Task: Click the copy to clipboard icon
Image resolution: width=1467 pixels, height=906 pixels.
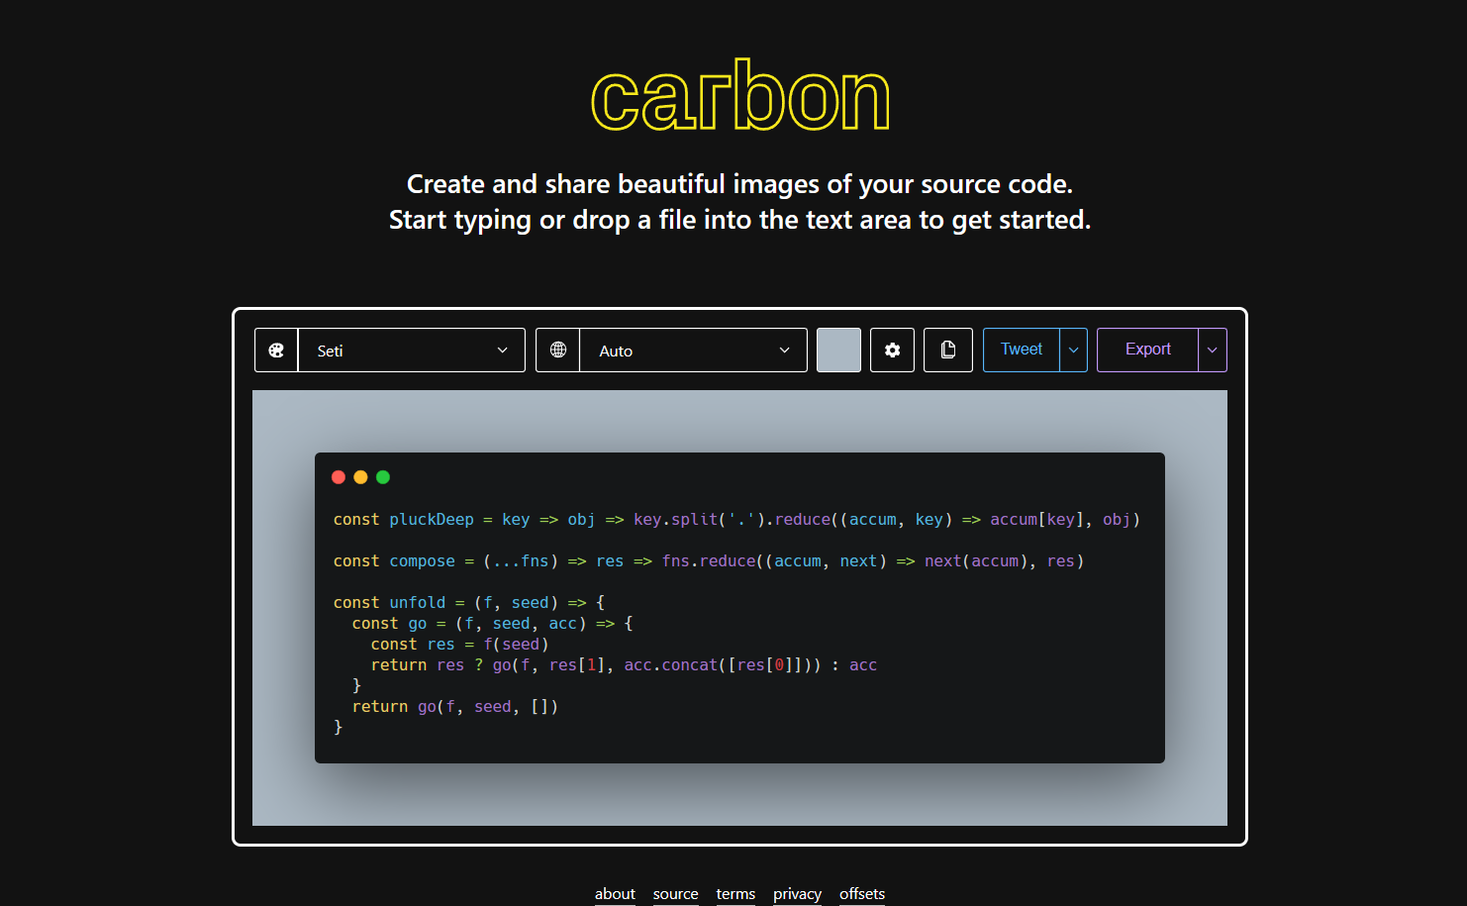Action: coord(948,351)
